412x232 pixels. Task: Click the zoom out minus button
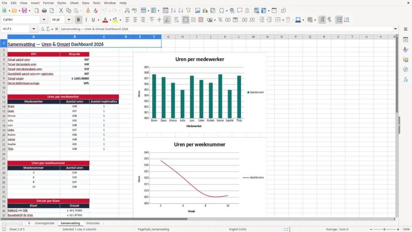click(x=371, y=229)
